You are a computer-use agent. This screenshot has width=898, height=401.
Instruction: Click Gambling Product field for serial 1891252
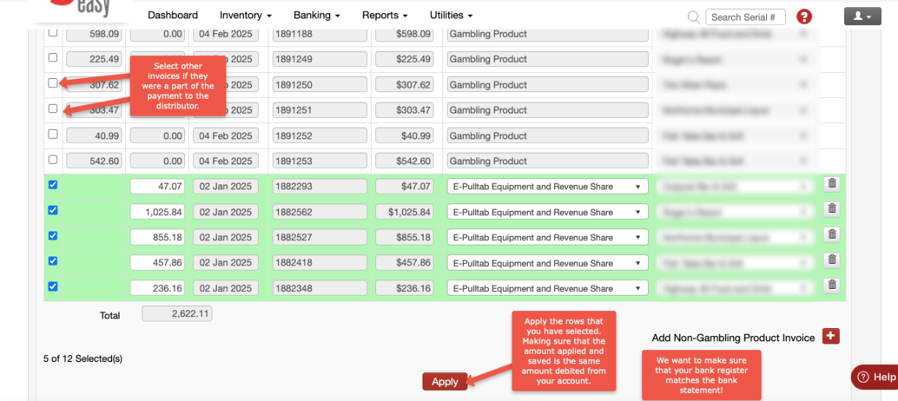(x=547, y=136)
